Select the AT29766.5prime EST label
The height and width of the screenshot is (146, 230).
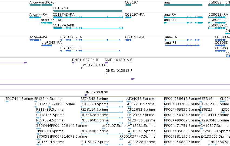pos(141,120)
